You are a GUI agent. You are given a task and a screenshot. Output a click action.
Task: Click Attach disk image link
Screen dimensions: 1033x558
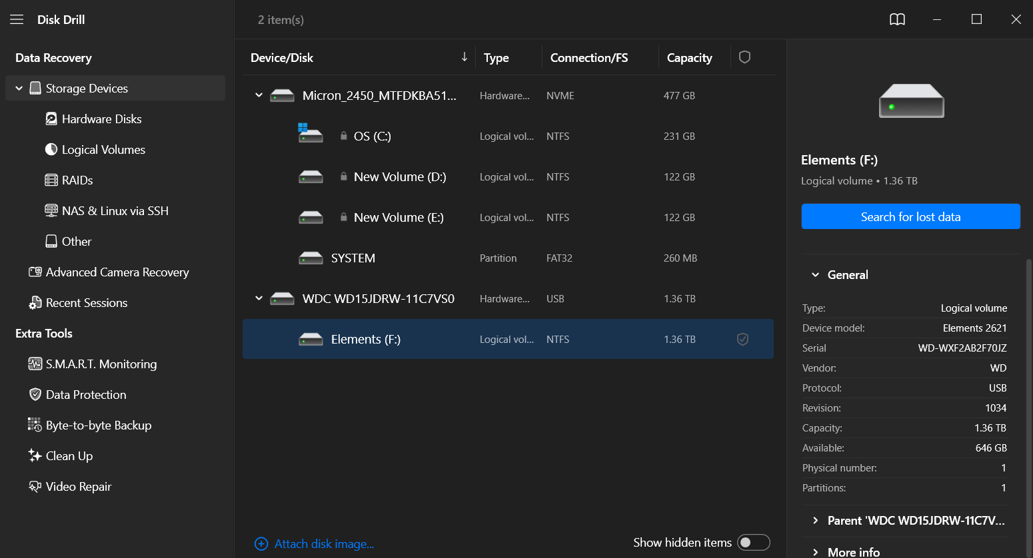point(324,544)
